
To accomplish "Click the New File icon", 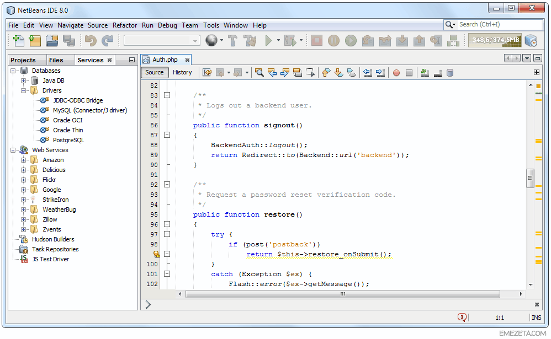I will (x=18, y=41).
